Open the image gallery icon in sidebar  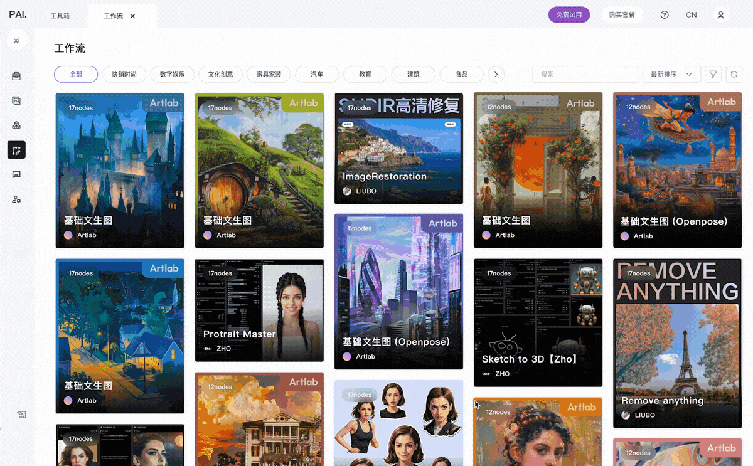click(16, 101)
